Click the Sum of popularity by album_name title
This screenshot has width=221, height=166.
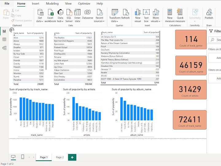131,89
